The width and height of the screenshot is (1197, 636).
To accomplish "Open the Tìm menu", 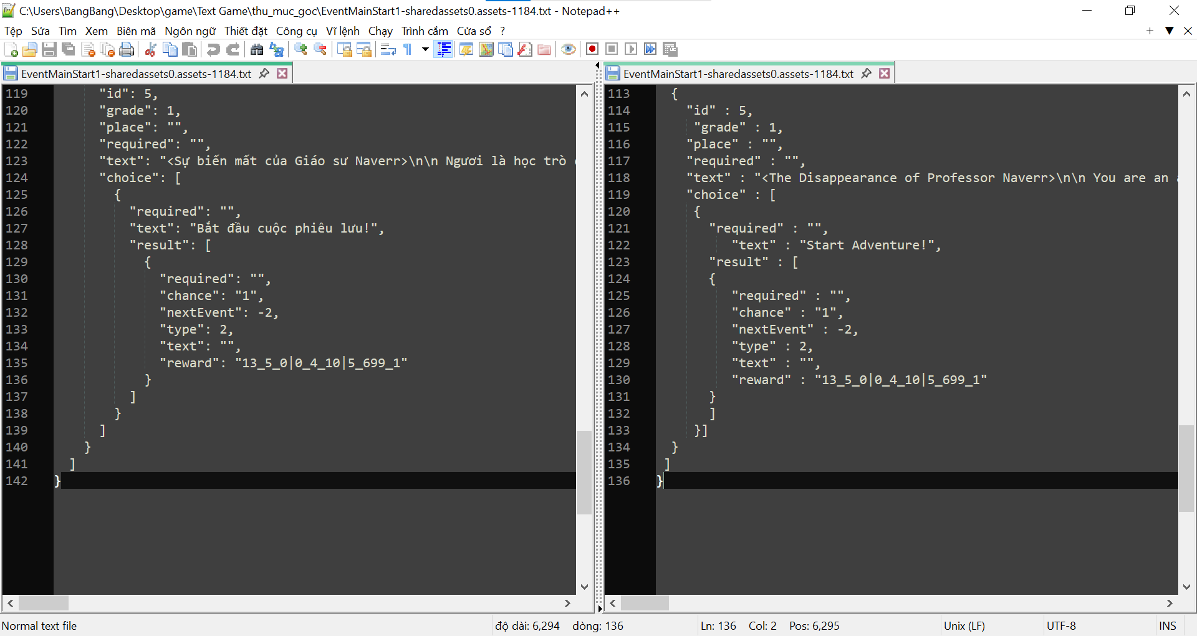I will tap(67, 31).
